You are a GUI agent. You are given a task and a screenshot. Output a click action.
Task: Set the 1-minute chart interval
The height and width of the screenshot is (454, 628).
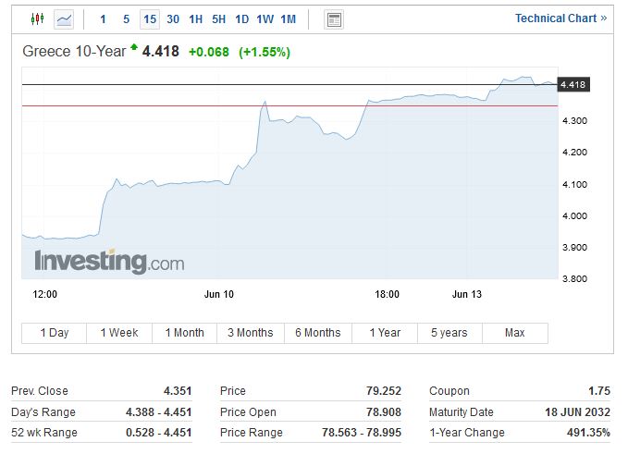point(103,18)
